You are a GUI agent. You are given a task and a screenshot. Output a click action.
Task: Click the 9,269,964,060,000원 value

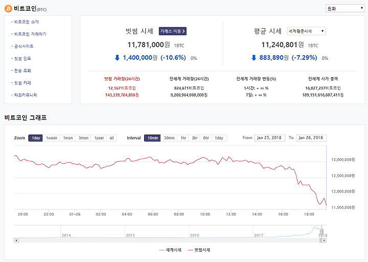189,95
